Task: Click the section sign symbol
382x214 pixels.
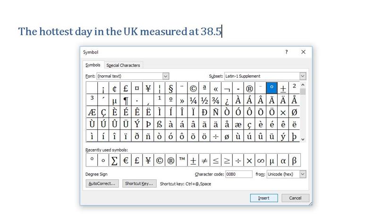Action: click(170, 88)
